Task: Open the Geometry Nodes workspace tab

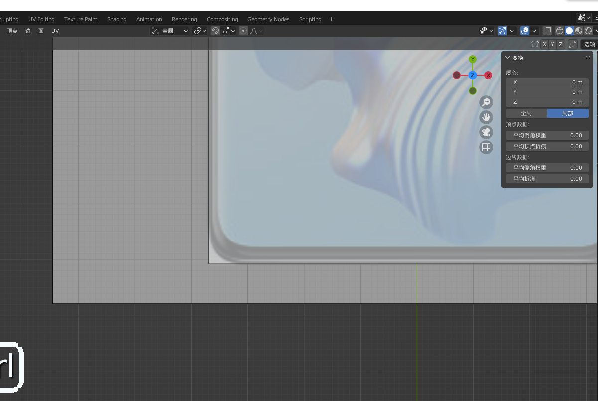Action: [x=268, y=19]
